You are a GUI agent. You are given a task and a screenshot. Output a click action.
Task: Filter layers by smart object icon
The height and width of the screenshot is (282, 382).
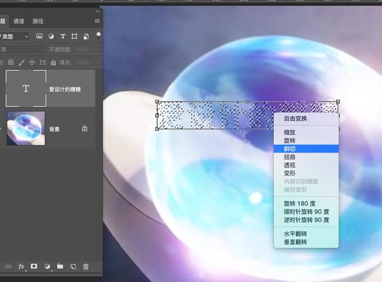pos(86,36)
